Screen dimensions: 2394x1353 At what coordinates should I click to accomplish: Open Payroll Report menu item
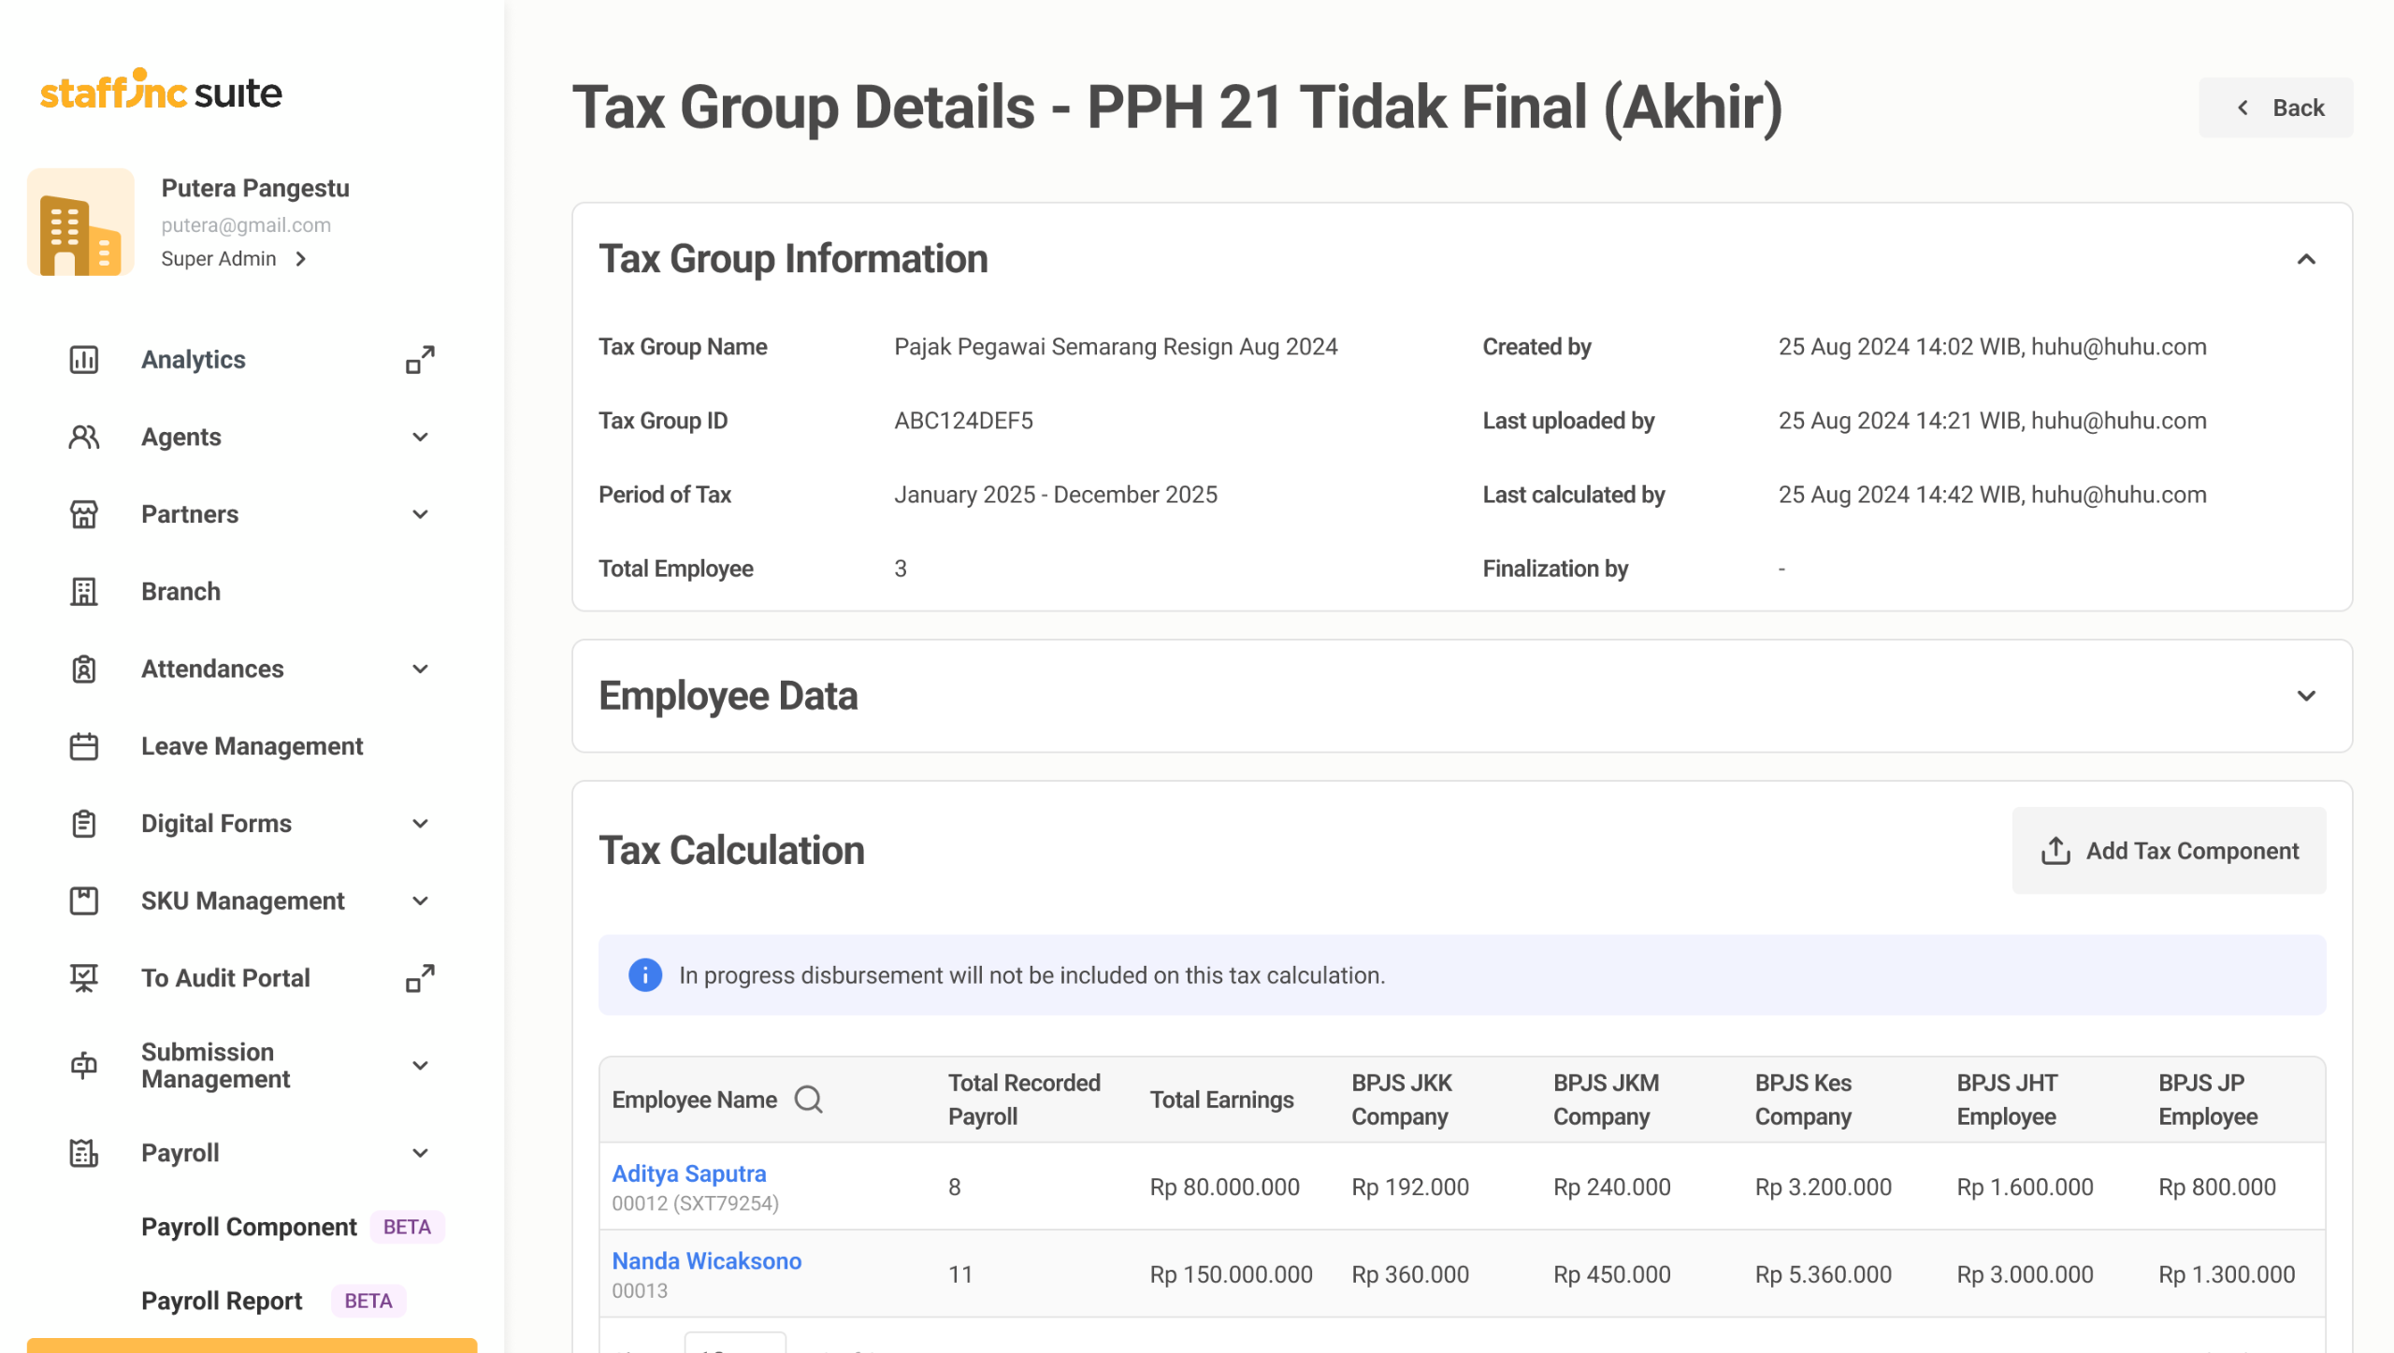(x=222, y=1302)
